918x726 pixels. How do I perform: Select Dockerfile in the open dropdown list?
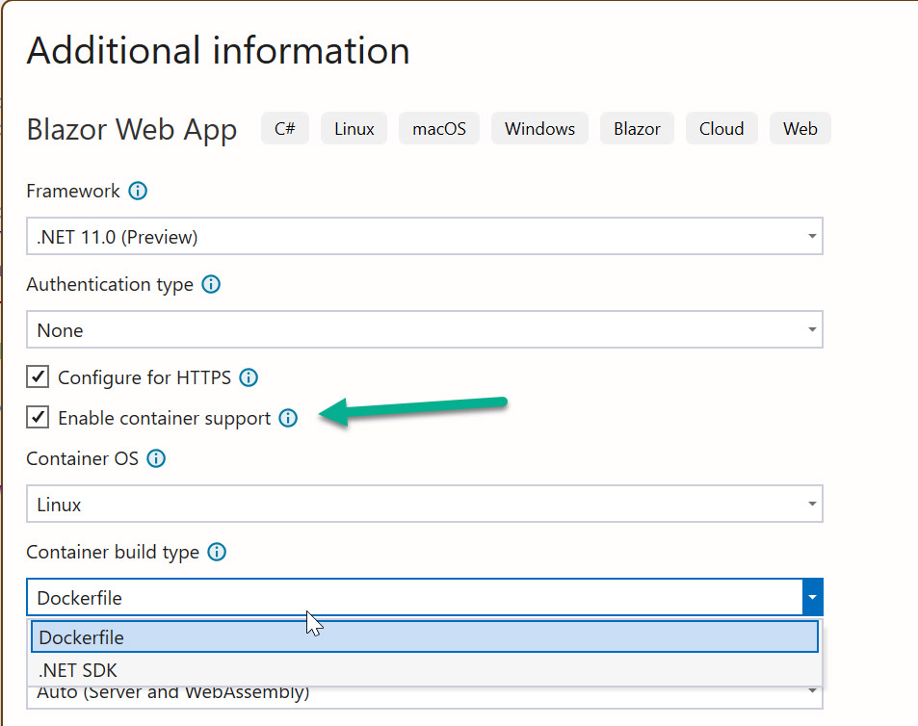(82, 636)
